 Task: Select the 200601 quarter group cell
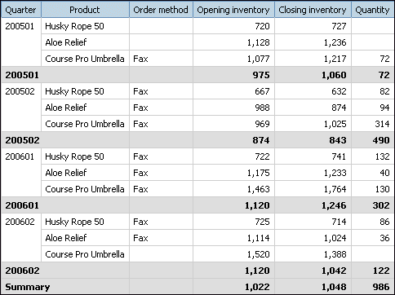[x=21, y=173]
